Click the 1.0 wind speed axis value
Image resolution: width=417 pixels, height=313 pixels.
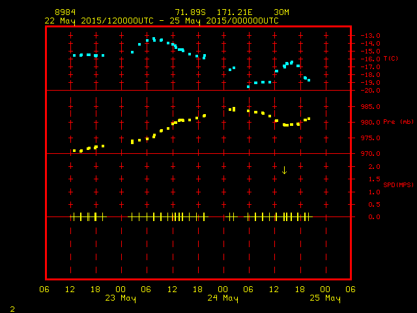374,192
